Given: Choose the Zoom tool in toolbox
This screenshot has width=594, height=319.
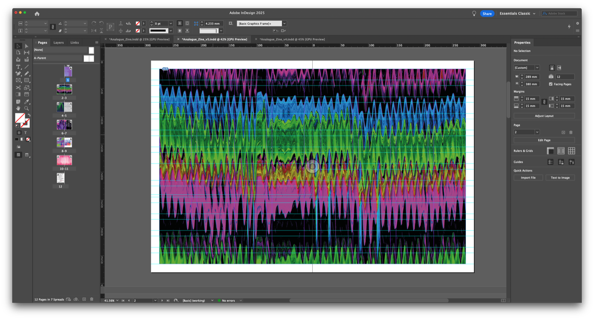Looking at the screenshot, I should (x=26, y=109).
